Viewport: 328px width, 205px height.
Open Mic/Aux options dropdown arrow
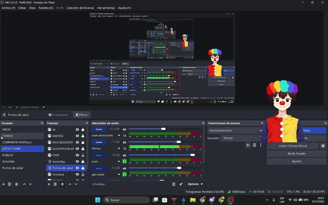pos(119,148)
